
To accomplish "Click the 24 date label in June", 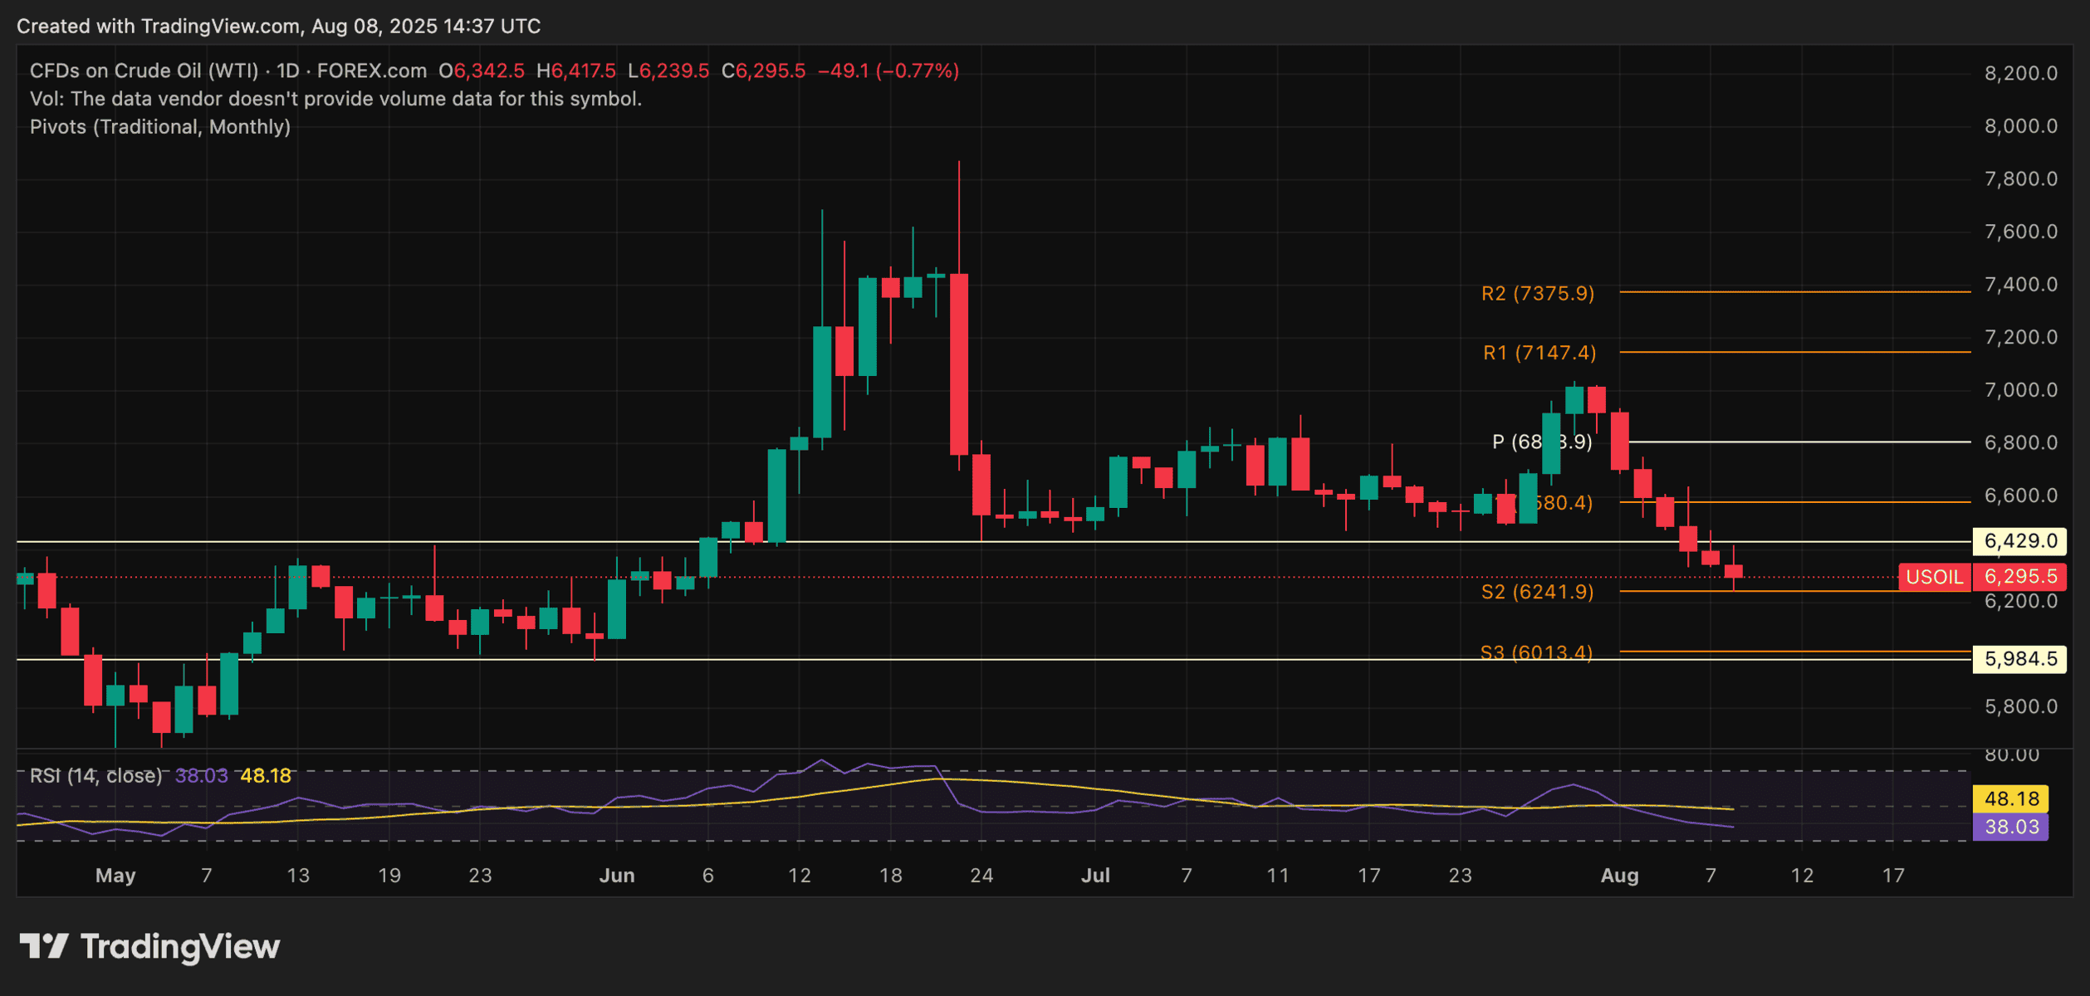I will point(981,876).
